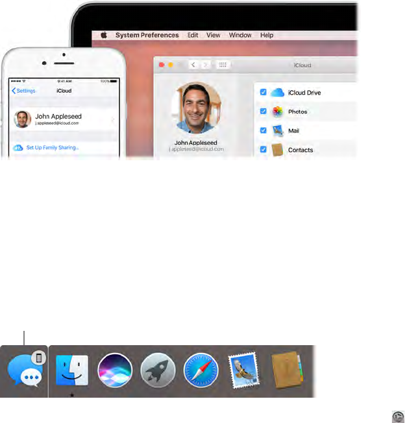
Task: Click the iCloud Drive cloud icon
Action: coord(277,92)
